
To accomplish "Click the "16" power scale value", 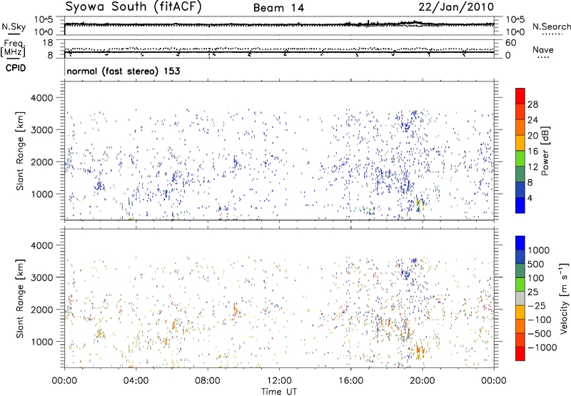I will point(532,152).
